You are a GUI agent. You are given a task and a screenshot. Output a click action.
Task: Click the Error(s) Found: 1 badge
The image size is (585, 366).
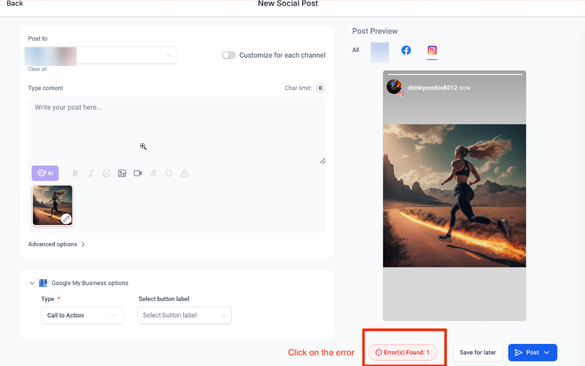[402, 352]
